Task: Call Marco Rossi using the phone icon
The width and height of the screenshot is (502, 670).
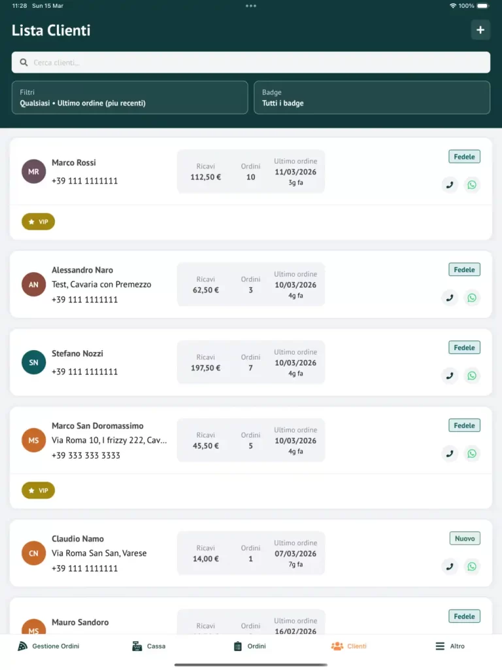Action: (449, 185)
